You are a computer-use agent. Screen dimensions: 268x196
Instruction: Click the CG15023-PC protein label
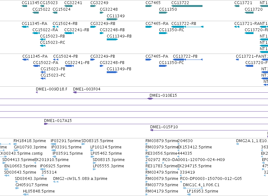point(53,75)
